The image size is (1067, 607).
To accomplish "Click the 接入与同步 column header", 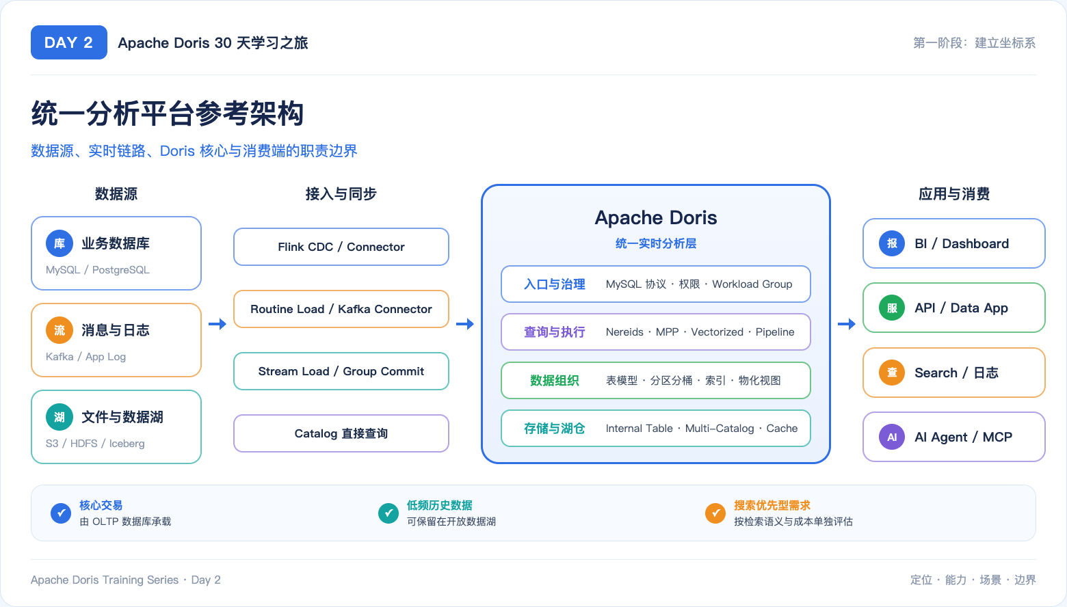I will point(341,194).
